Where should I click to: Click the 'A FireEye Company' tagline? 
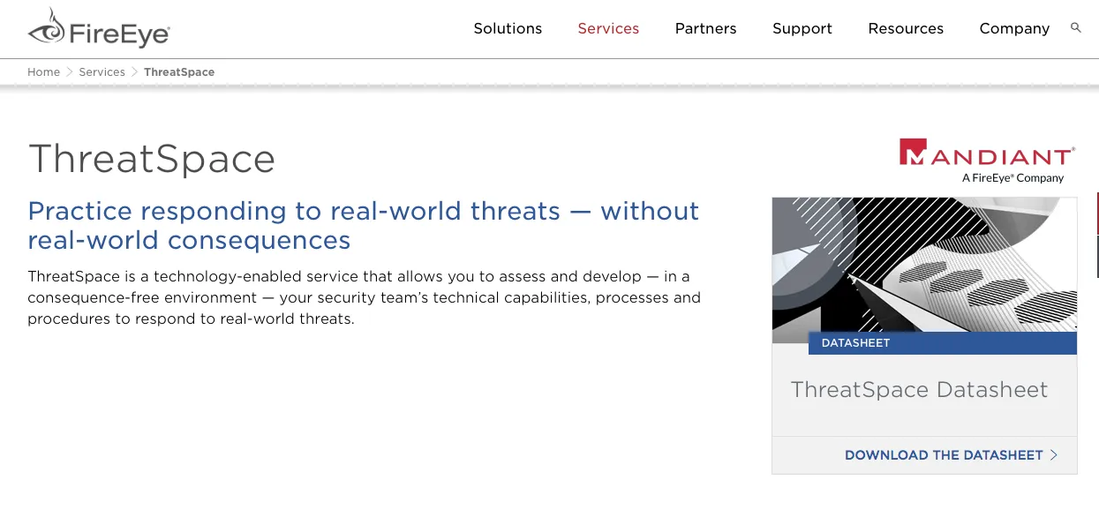(1013, 178)
